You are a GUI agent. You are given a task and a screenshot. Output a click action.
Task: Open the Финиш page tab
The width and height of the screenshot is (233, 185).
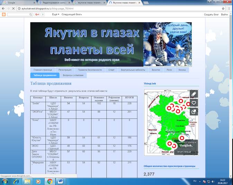182,70
